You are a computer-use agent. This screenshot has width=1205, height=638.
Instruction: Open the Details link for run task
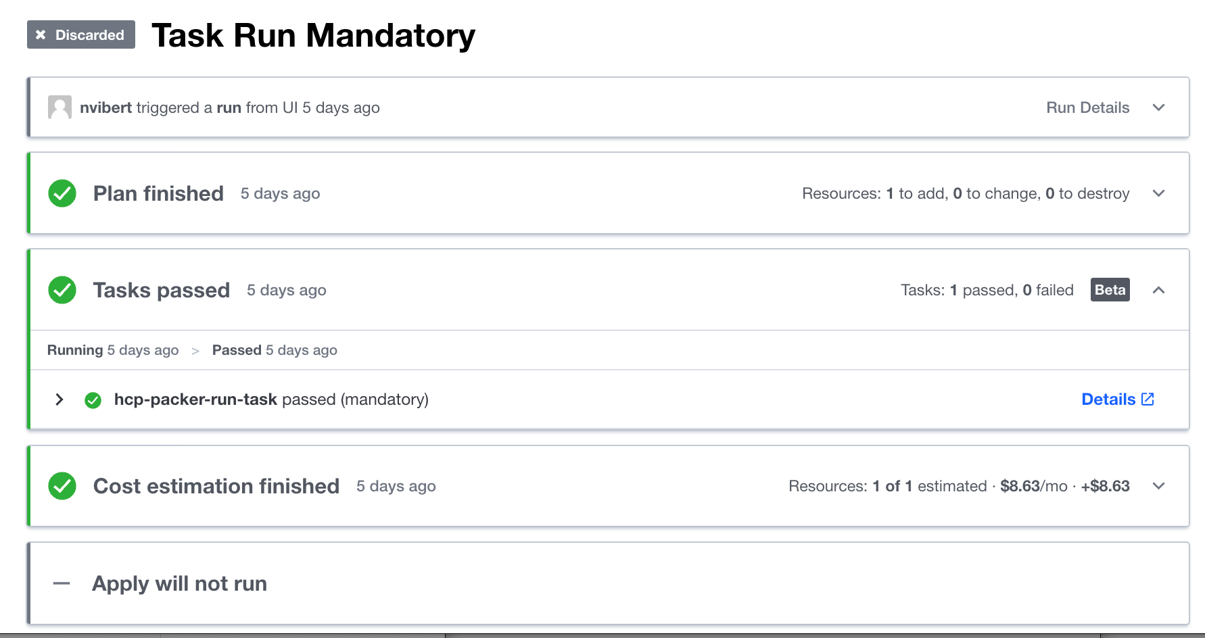click(x=1108, y=399)
